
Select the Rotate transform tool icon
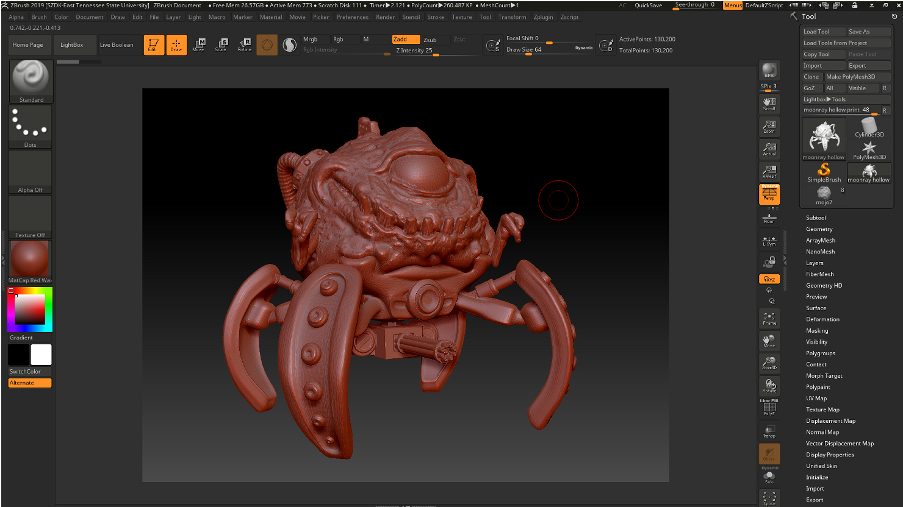point(244,44)
